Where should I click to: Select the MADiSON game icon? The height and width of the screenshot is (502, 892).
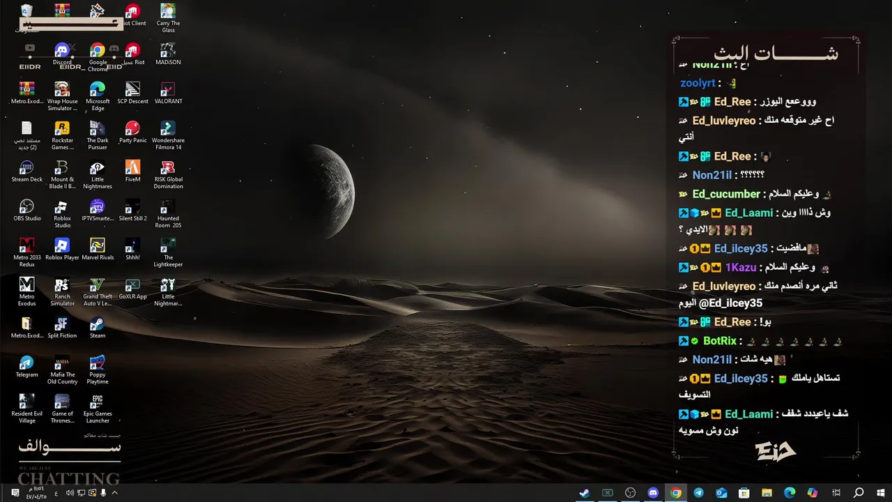168,54
